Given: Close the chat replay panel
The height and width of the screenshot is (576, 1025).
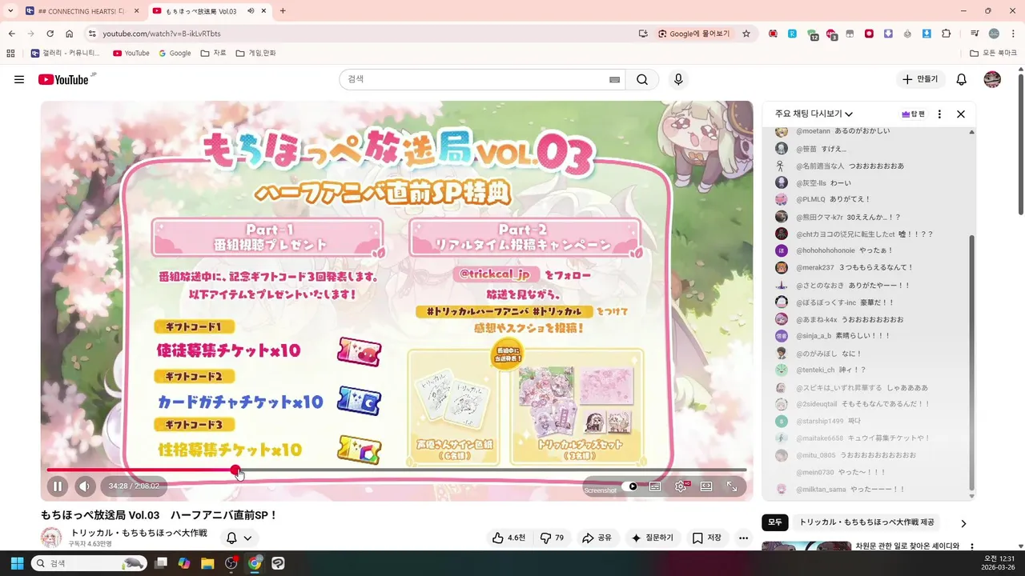Looking at the screenshot, I should coord(961,114).
